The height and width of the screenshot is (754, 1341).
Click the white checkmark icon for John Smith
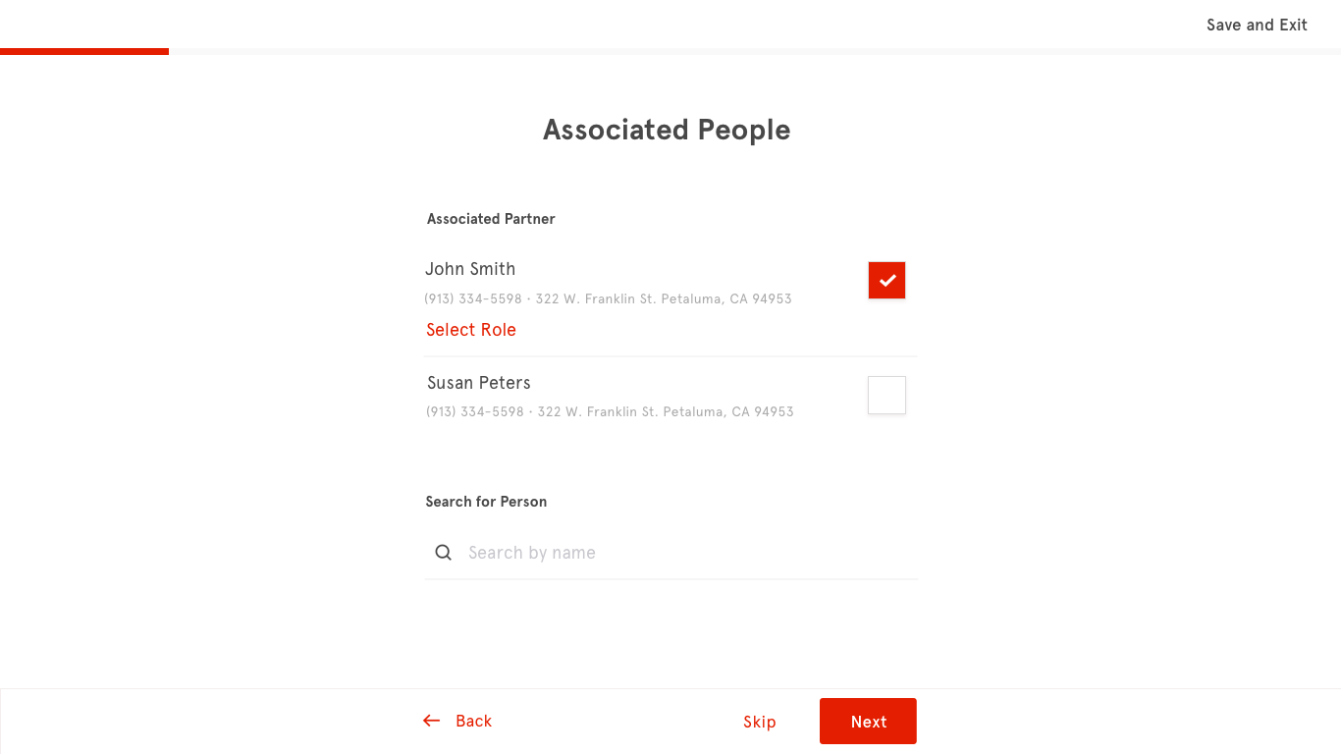tap(886, 281)
